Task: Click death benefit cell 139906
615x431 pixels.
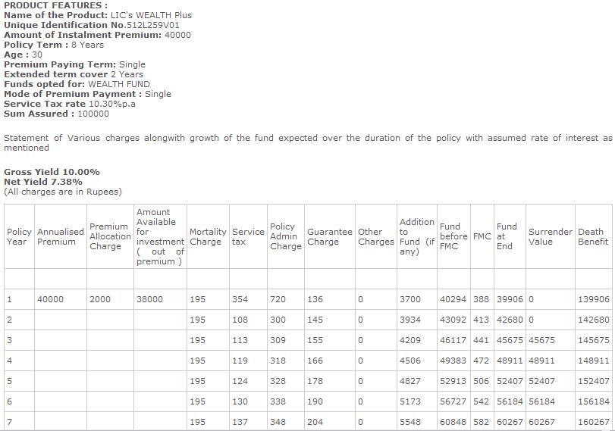Action: coord(594,299)
